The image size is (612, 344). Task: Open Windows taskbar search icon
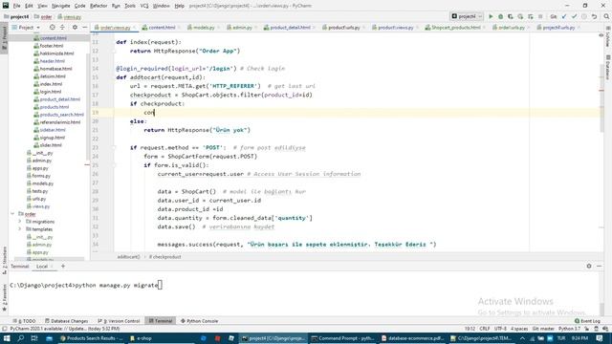click(x=21, y=338)
